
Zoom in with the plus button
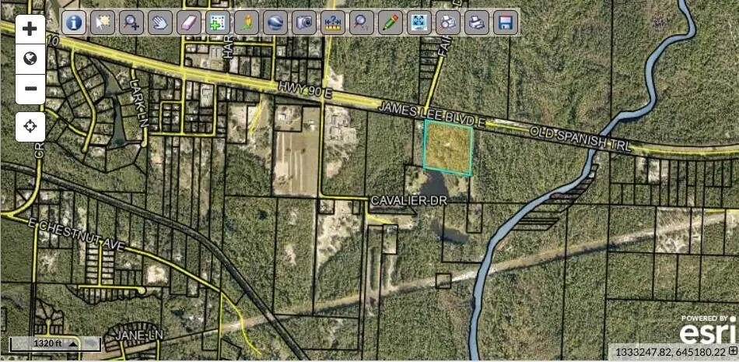[30, 30]
